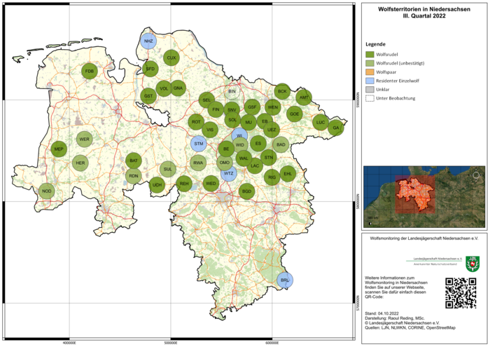Click the Unter Beobachtung dashed legend box
Image resolution: width=490 pixels, height=347 pixels.
370,98
